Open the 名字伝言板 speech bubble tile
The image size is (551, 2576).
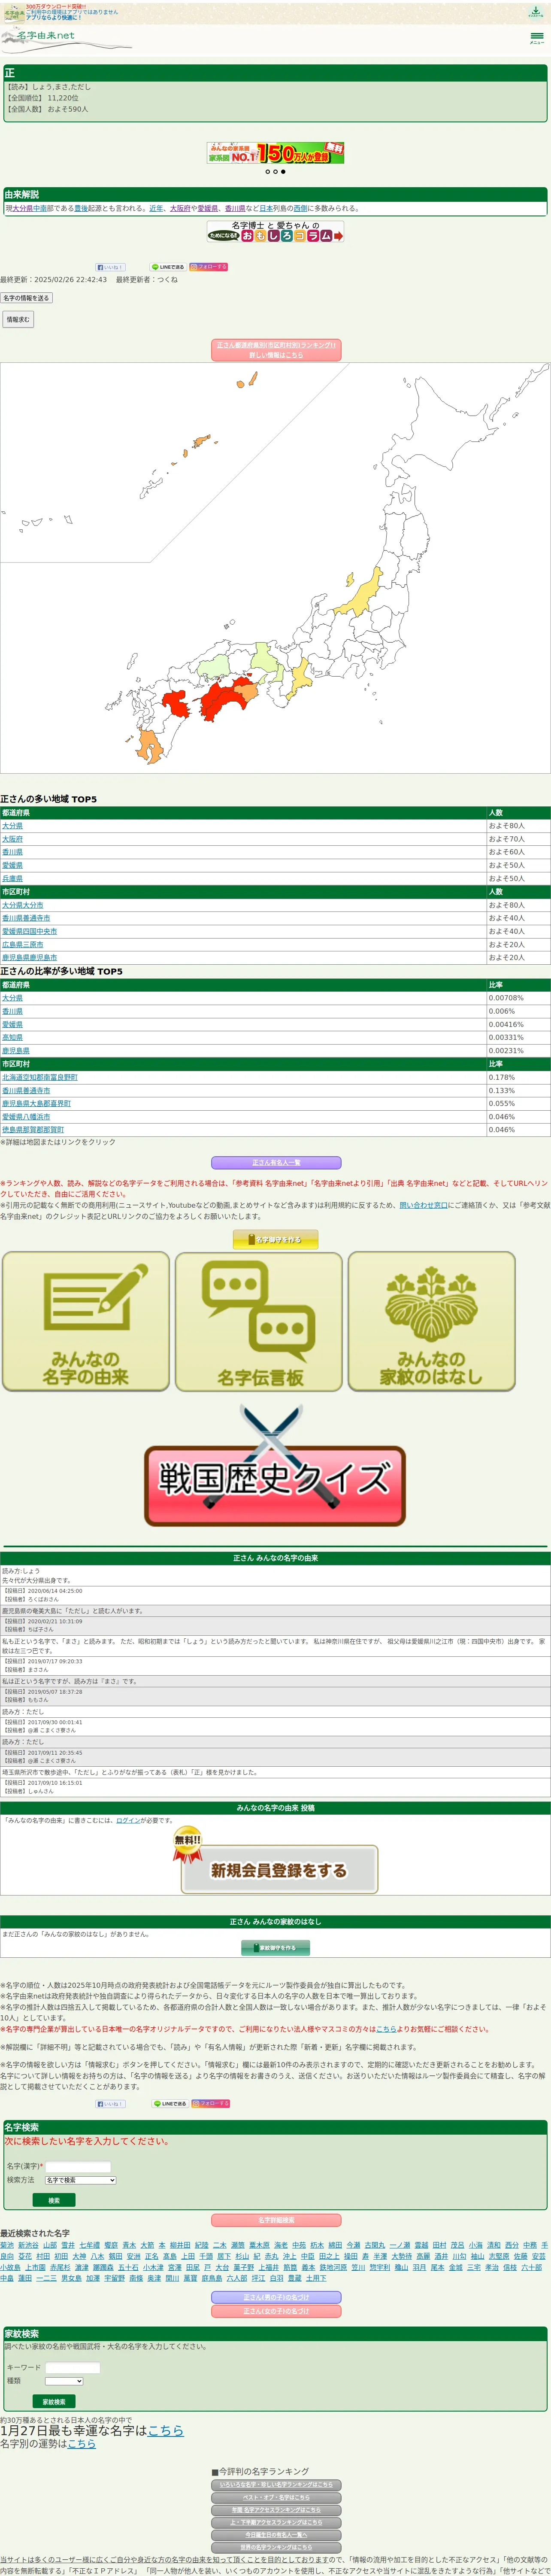[259, 1321]
